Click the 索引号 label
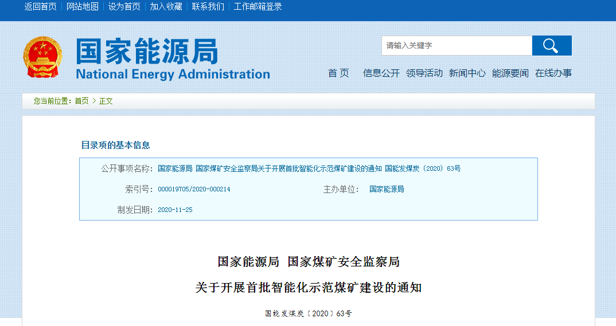Viewport: 616px width, 326px height. [x=139, y=189]
